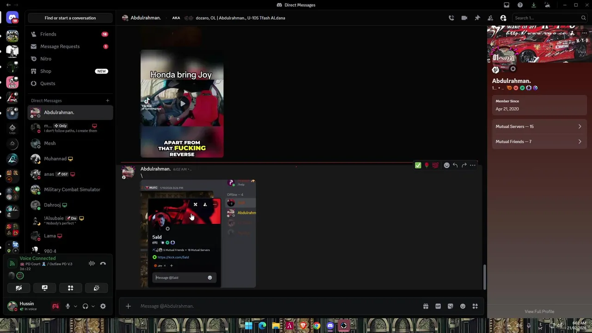Start a video call from the header

click(464, 18)
